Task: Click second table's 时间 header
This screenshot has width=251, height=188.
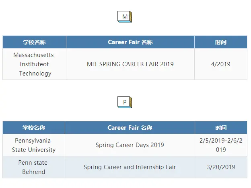Action: 221,128
